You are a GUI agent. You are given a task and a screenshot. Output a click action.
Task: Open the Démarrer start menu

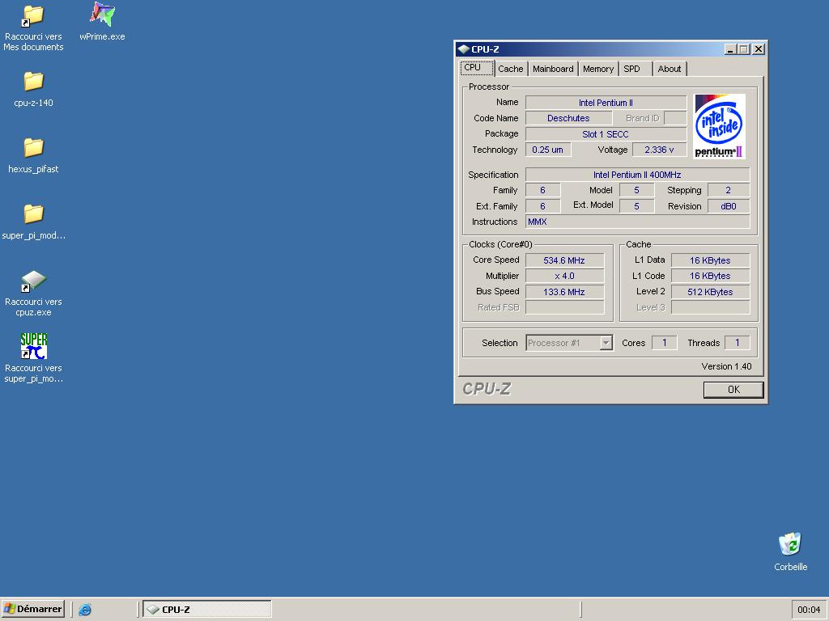32,609
